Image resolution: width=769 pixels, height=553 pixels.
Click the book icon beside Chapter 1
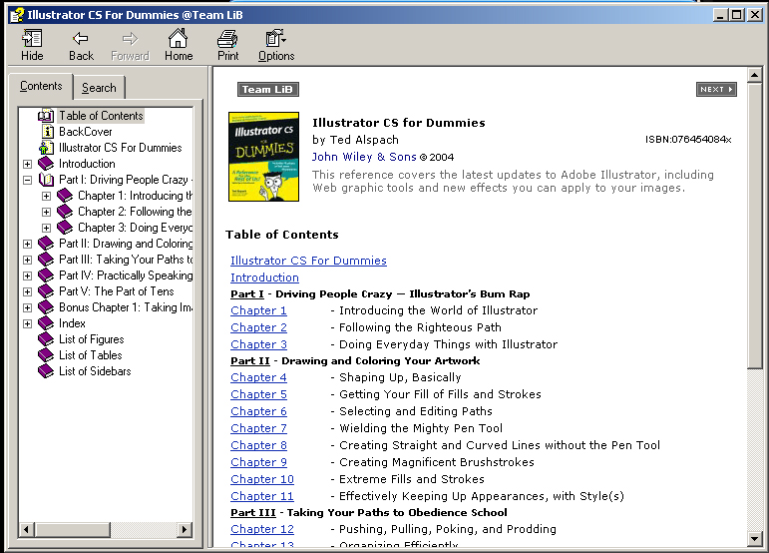pyautogui.click(x=65, y=196)
